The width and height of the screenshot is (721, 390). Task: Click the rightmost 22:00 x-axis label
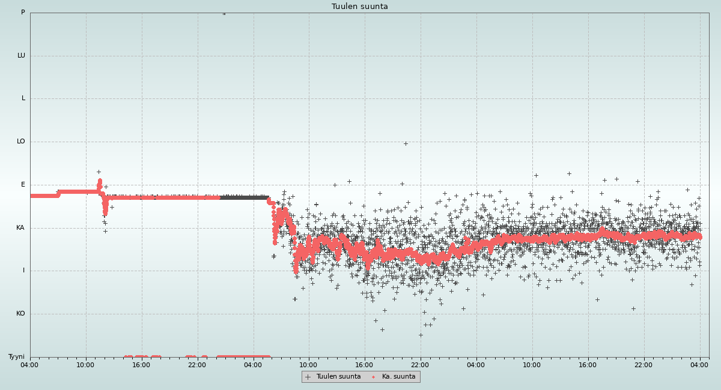tap(643, 364)
